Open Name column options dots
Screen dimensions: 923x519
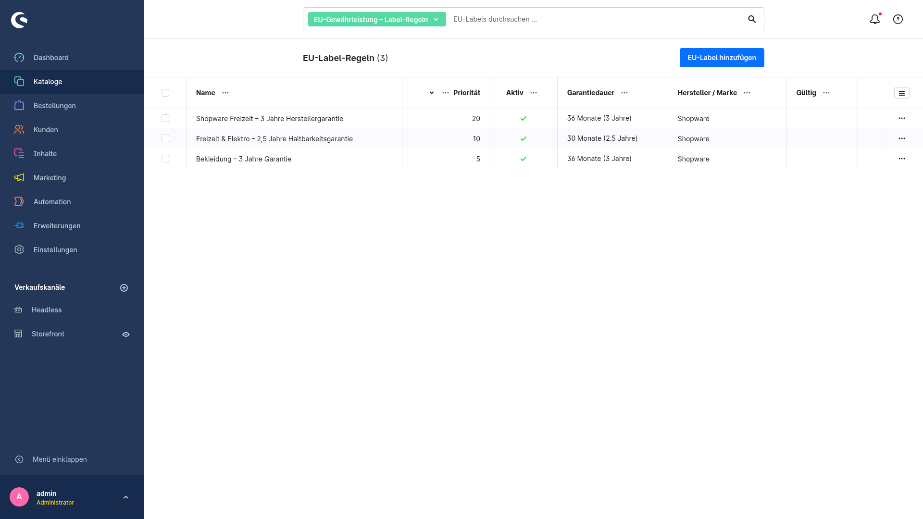[225, 93]
